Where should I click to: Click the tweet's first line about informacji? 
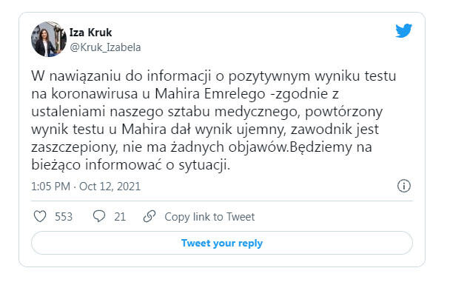(x=214, y=76)
